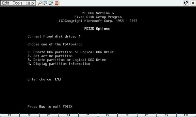This screenshot has height=117, width=196.
Task: Click the monitor display settings icon
Action: 45,3
